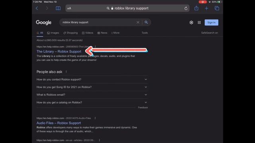Expand What is Robloxs email question

tap(92, 95)
